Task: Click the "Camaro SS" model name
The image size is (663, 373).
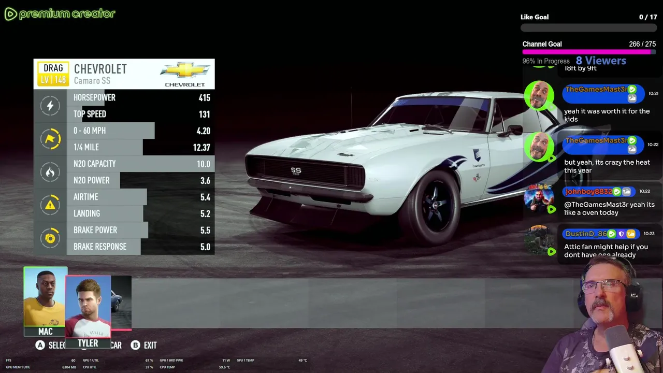Action: 92,81
